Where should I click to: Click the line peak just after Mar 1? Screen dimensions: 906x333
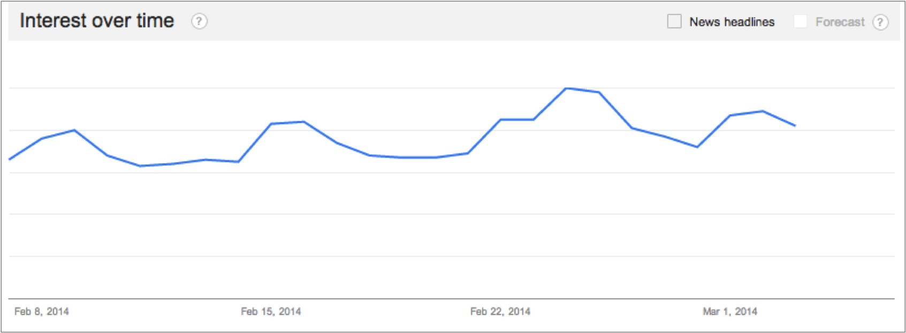tap(763, 111)
